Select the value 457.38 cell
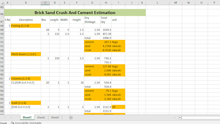 tap(106, 34)
